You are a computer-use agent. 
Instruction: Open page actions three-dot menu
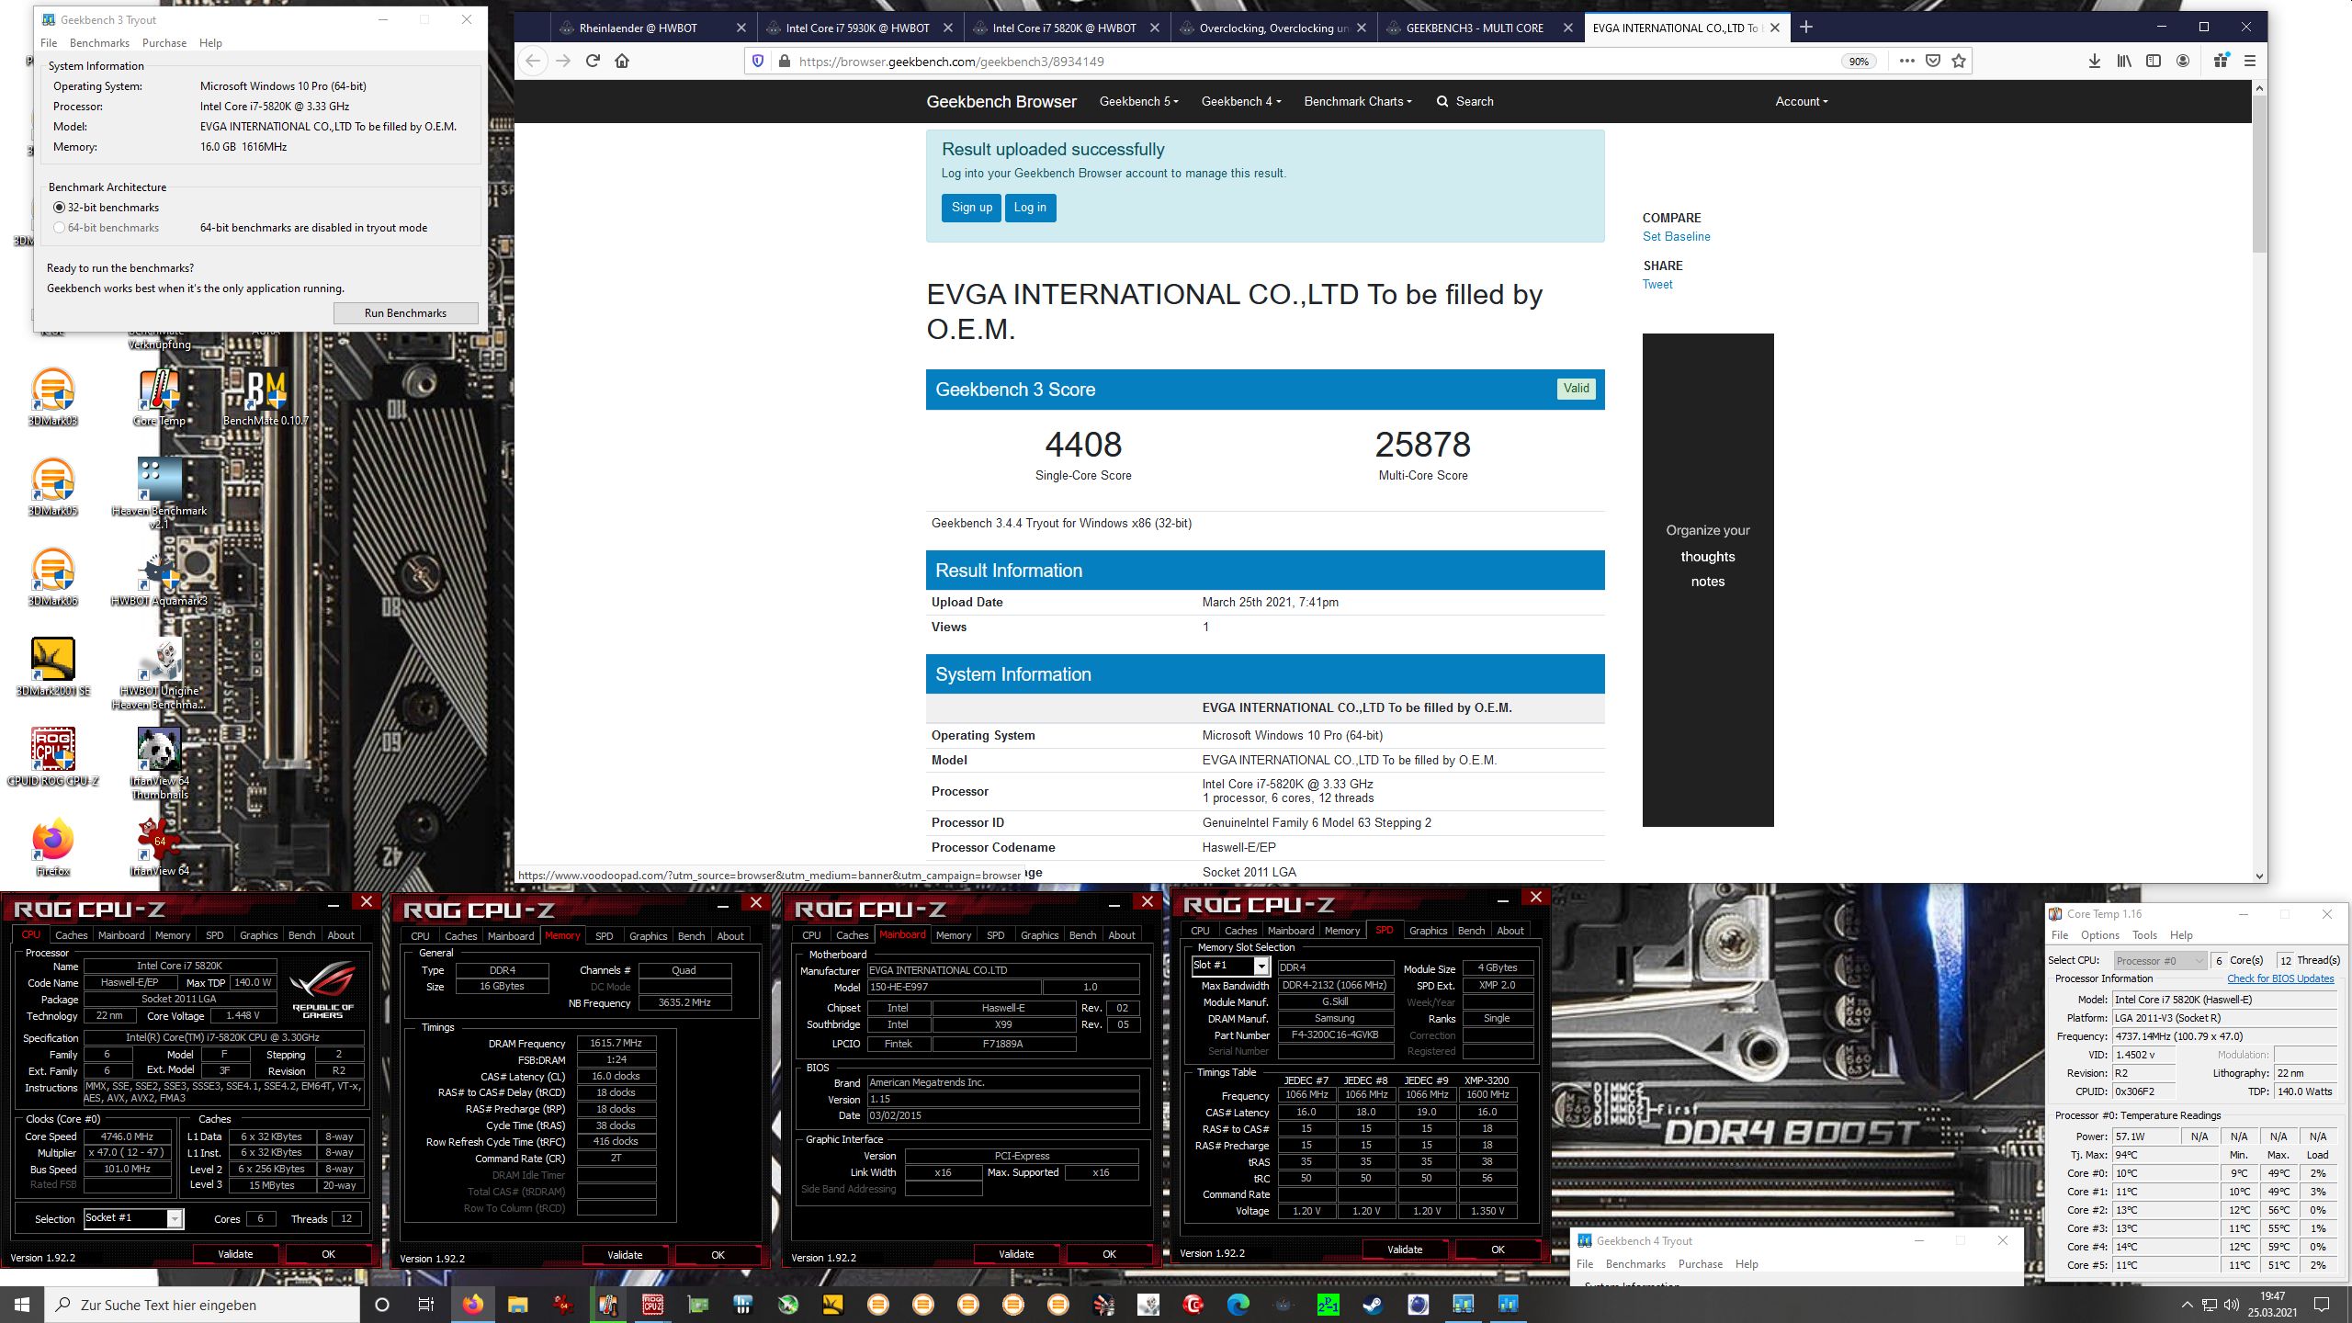pyautogui.click(x=1907, y=61)
